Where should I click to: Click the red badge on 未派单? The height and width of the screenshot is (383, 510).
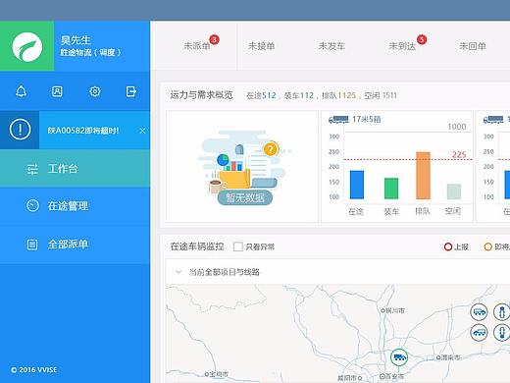point(214,40)
